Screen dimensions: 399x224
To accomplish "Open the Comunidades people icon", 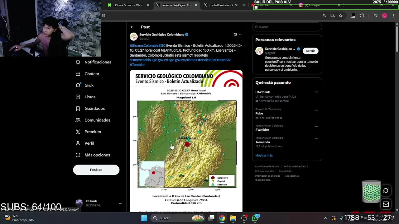I will (x=78, y=120).
